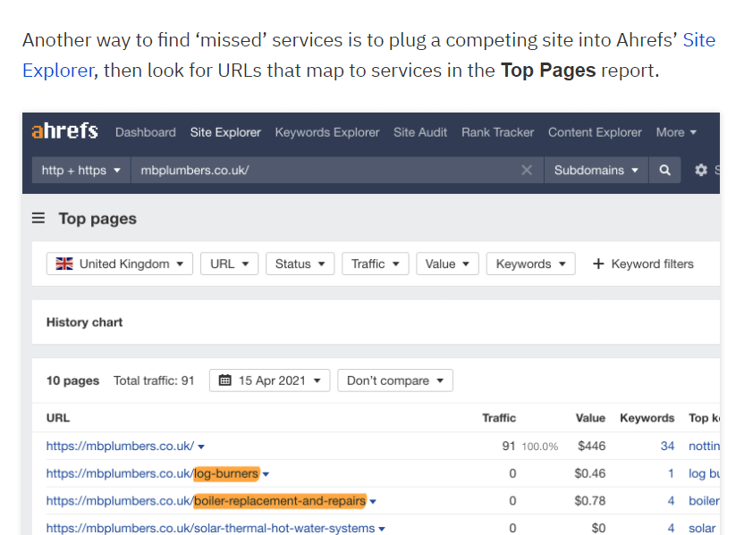Click the Traffic column header
Viewport: 744px width, 535px height.
499,418
